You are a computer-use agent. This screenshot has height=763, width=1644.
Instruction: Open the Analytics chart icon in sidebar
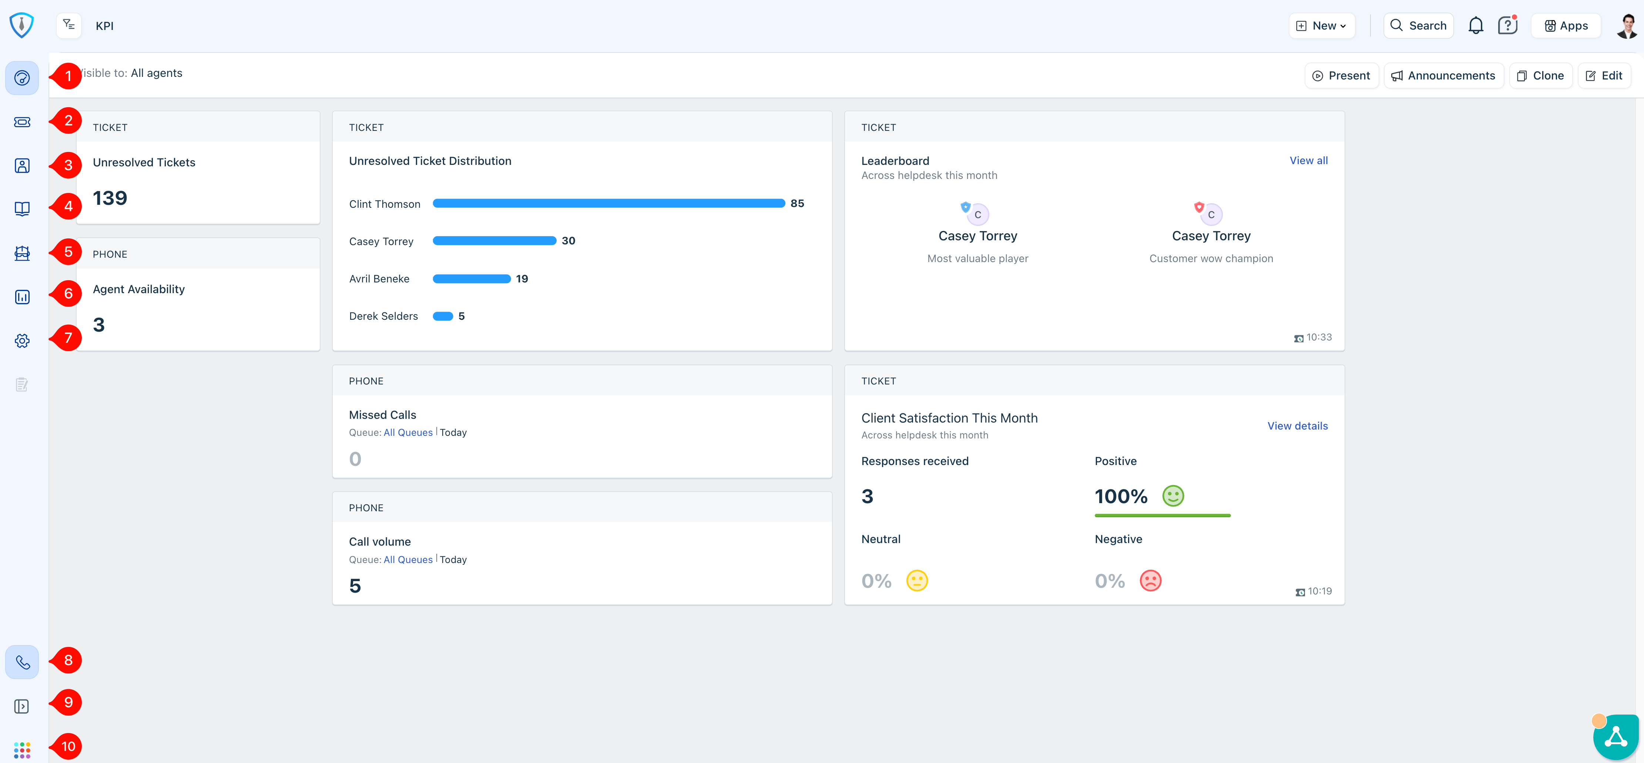pyautogui.click(x=22, y=297)
